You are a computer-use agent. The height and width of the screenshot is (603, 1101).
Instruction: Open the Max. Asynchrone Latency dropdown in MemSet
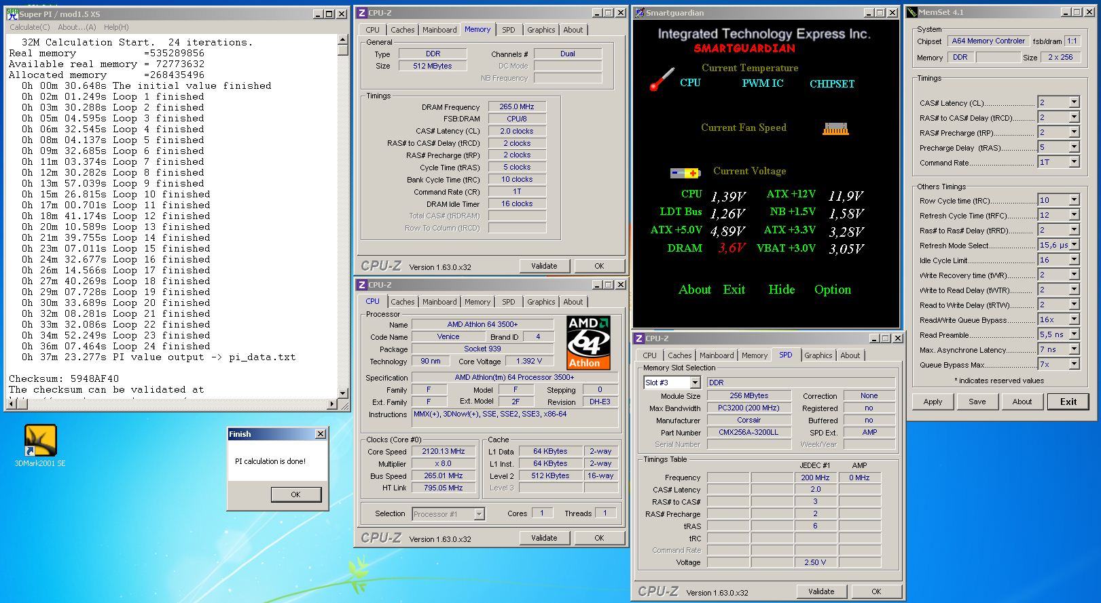pyautogui.click(x=1074, y=349)
